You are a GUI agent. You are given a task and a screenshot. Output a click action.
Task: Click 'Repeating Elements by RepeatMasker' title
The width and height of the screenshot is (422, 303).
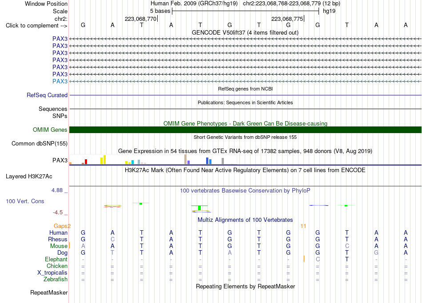(x=245, y=286)
